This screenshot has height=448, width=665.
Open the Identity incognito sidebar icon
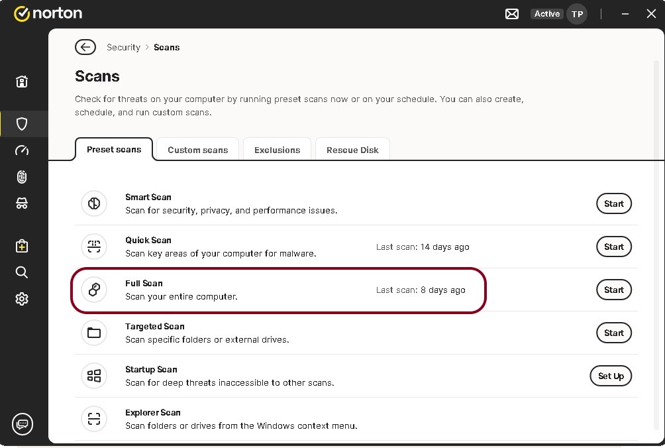(x=22, y=203)
